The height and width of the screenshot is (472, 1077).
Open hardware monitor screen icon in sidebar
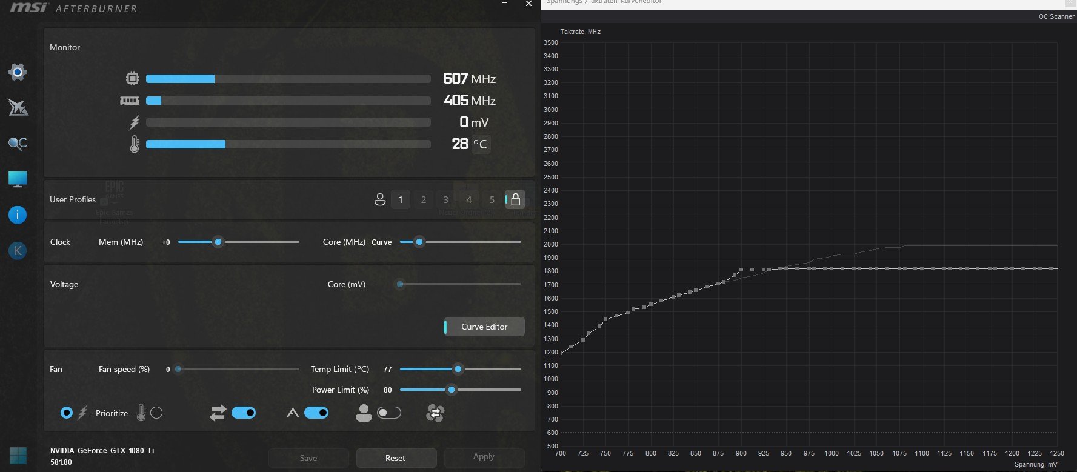18,179
